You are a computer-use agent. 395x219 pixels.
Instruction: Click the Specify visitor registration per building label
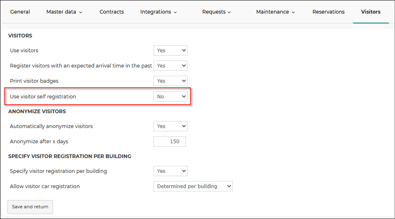[58, 171]
